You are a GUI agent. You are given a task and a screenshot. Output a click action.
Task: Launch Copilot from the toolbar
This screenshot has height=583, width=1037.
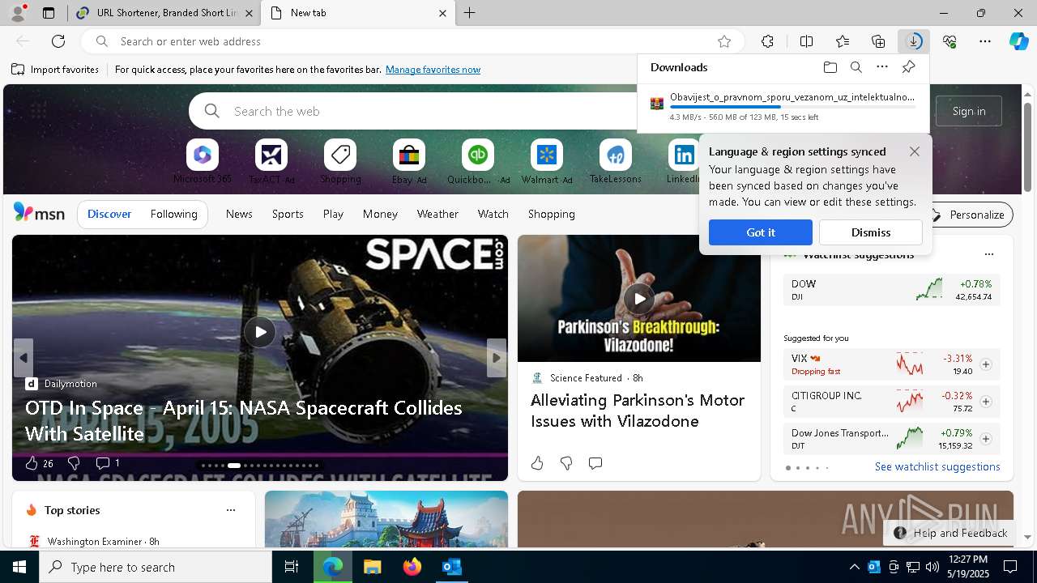[1018, 41]
